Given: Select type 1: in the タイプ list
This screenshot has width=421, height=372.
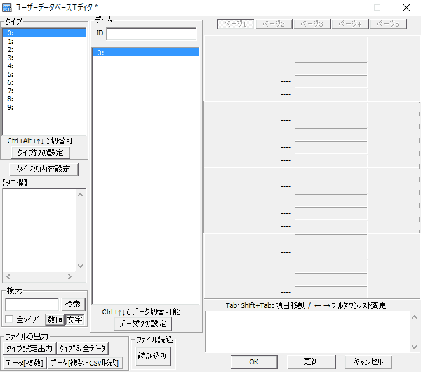Looking at the screenshot, I should click(x=44, y=41).
